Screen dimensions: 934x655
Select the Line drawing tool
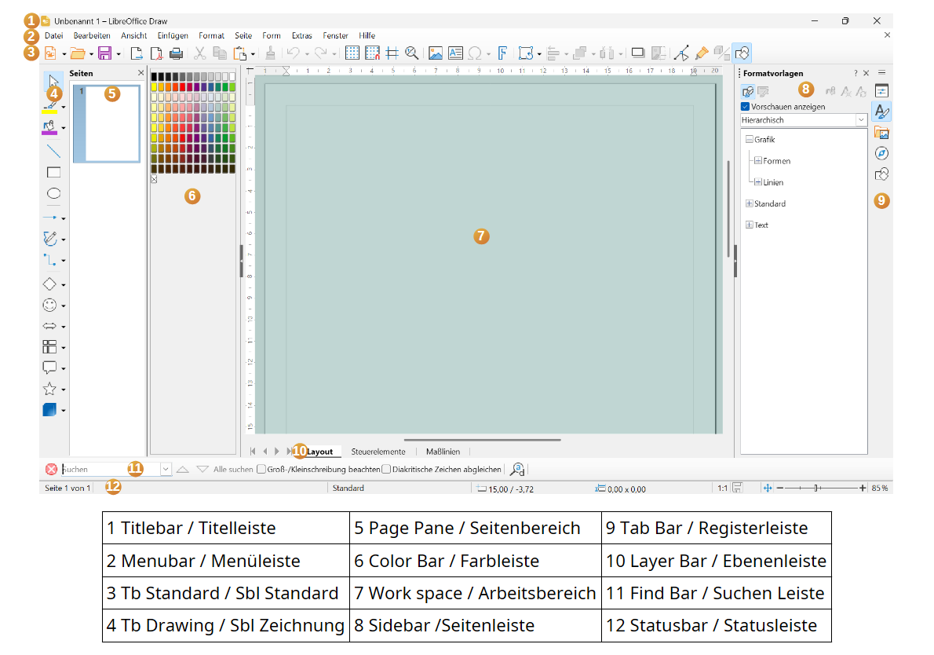(53, 151)
